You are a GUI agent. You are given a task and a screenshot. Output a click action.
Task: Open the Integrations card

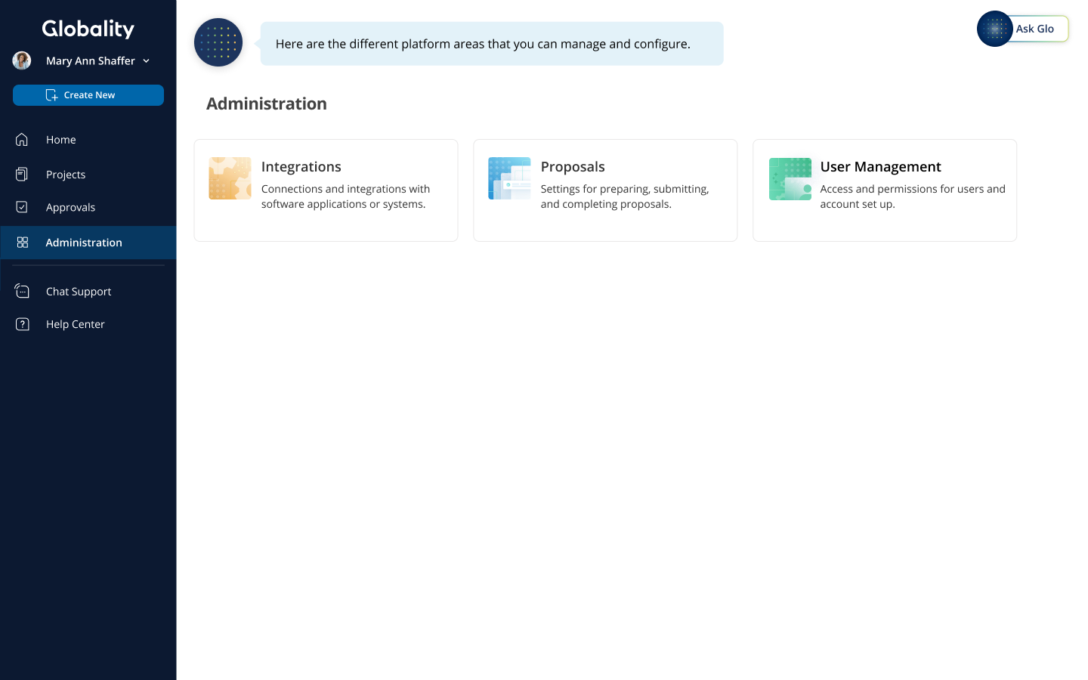(x=326, y=190)
